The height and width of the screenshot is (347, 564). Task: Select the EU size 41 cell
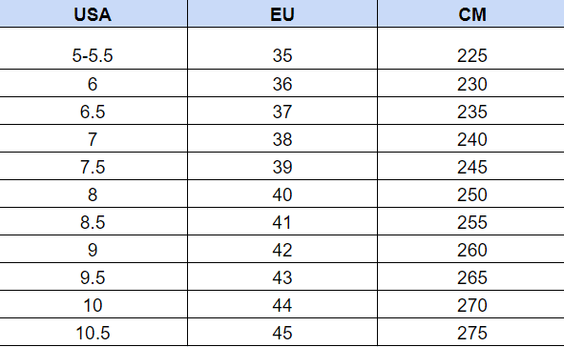coord(282,221)
